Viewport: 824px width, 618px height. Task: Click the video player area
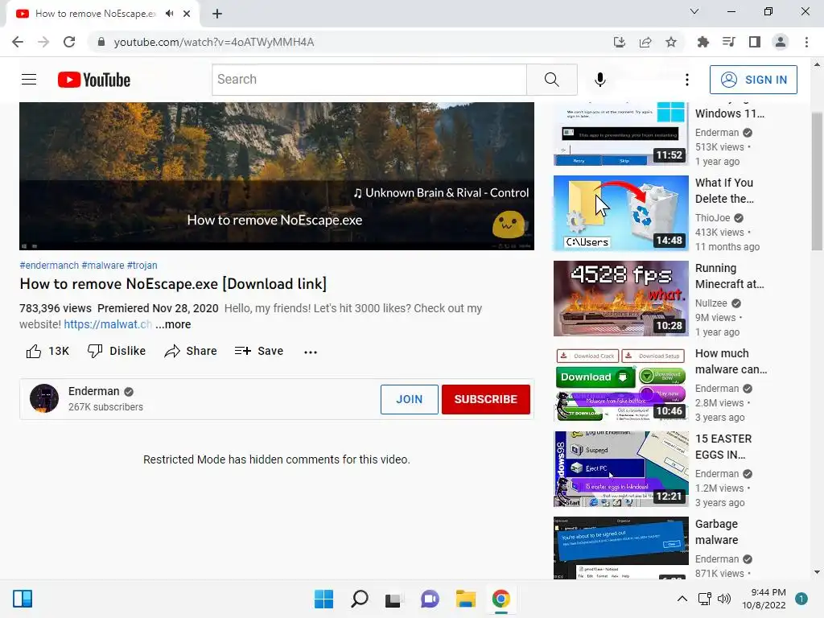[277, 176]
